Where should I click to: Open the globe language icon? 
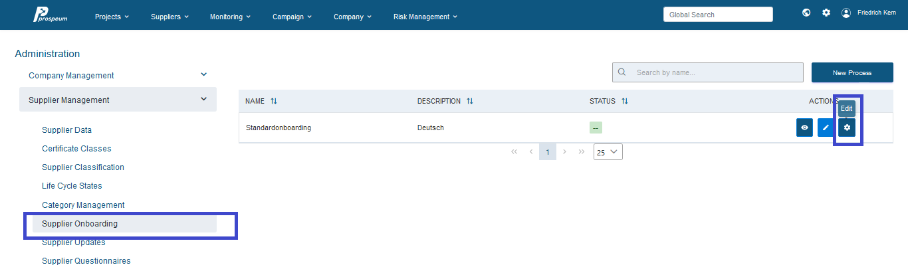(x=806, y=13)
